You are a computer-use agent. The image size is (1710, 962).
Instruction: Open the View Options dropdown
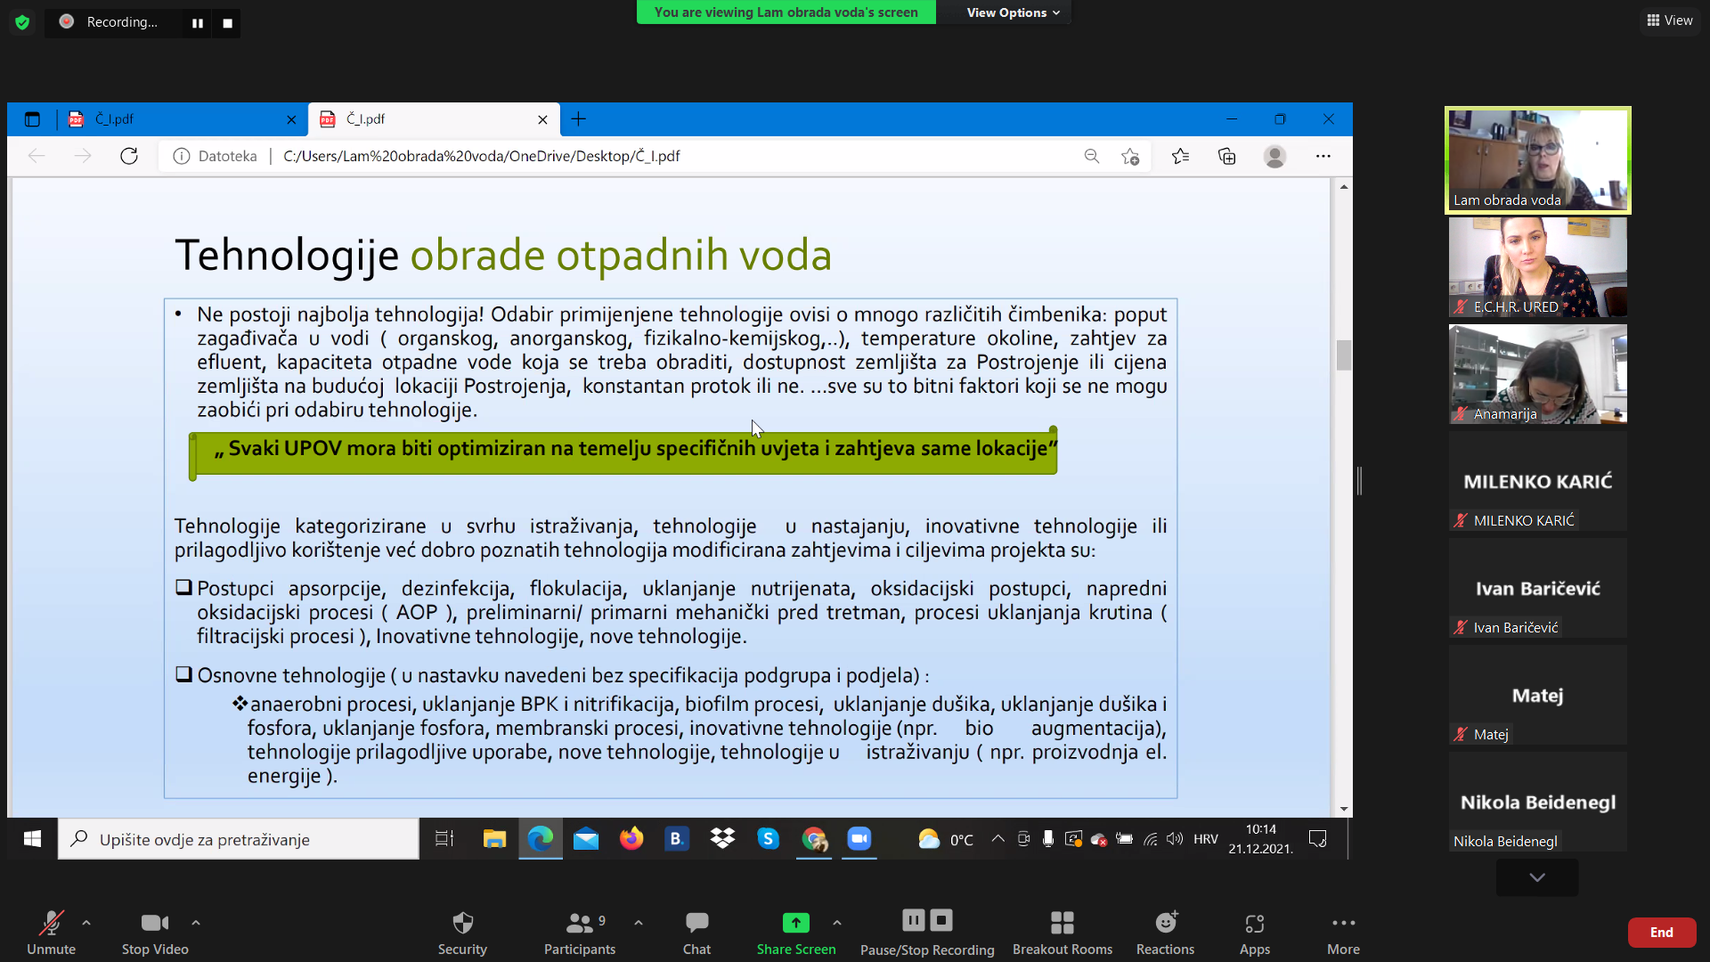(x=1013, y=12)
